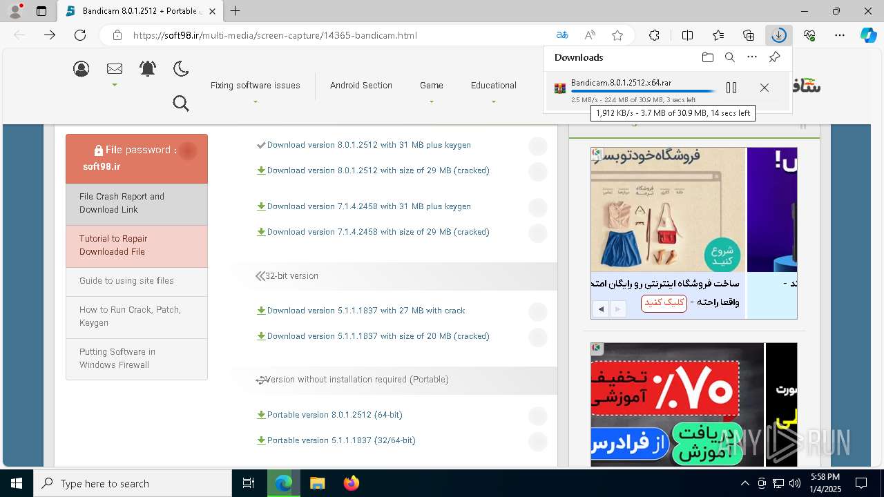This screenshot has height=497, width=884.
Task: Click the File password soft98.ir box
Action: coord(137,158)
